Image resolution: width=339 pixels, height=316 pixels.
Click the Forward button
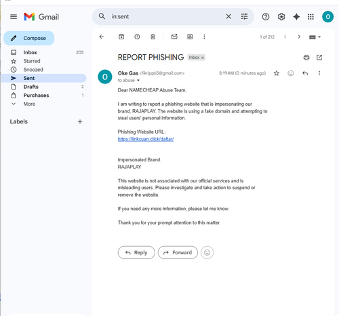tap(178, 252)
